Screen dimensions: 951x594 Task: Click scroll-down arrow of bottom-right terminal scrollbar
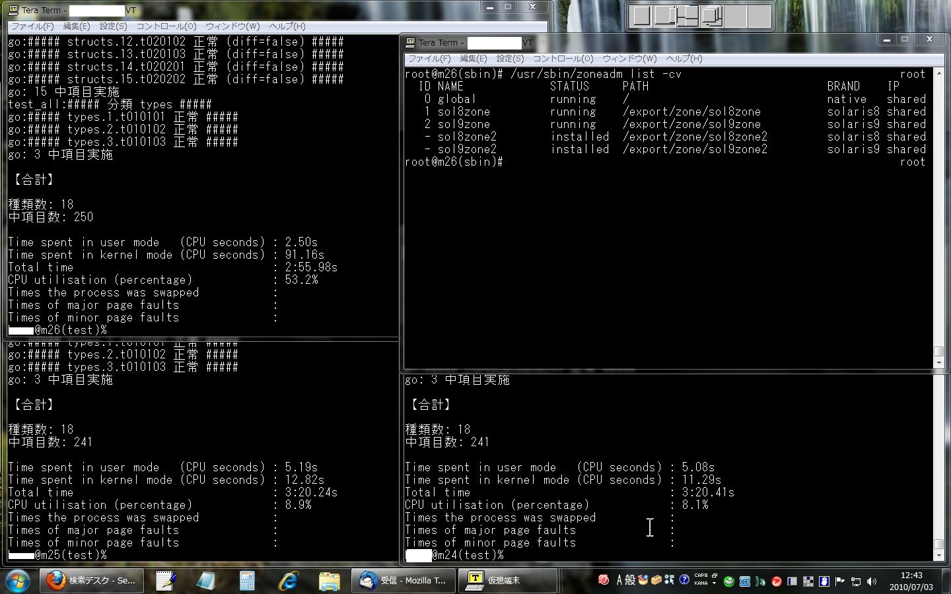938,556
